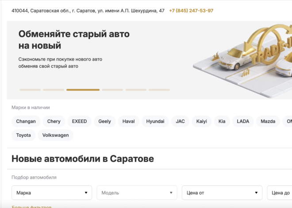This screenshot has width=292, height=208.
Task: Choose the Geely brand chip
Action: [x=105, y=121]
